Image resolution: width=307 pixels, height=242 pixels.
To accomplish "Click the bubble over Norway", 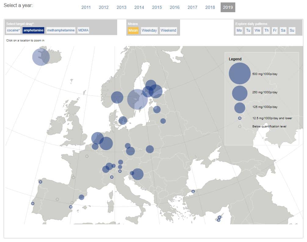I will coord(117,98).
